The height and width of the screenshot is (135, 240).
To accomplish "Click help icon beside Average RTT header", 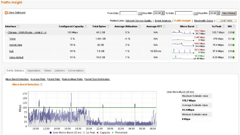I will coord(164,27).
